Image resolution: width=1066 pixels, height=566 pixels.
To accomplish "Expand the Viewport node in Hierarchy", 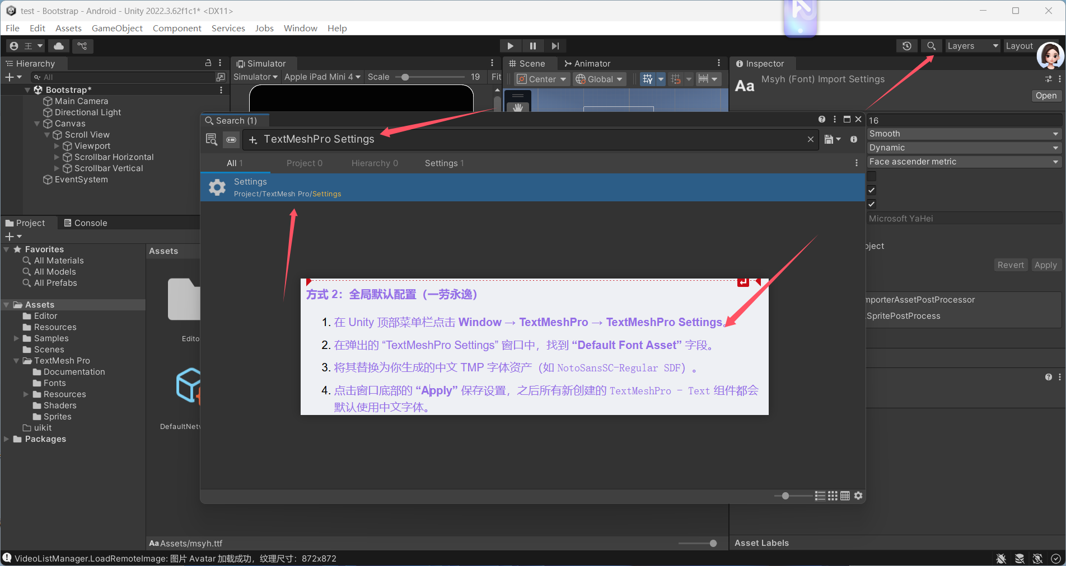I will click(57, 146).
